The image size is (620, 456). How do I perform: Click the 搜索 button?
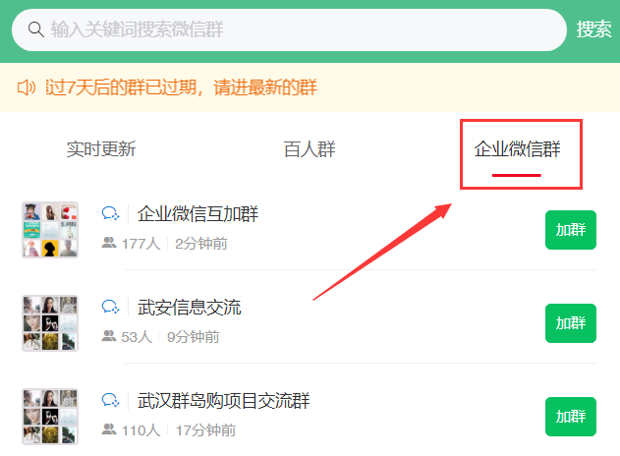pyautogui.click(x=593, y=29)
